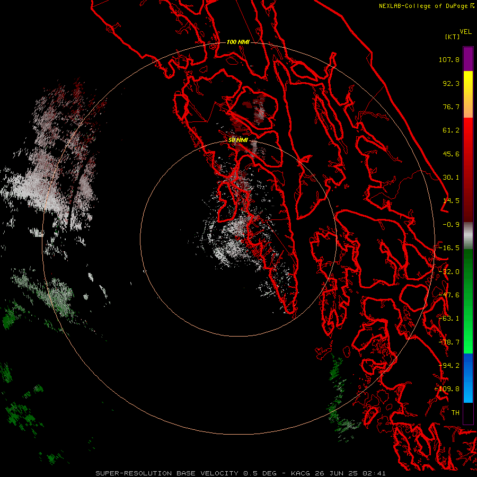
Task: Pick the blue segment of the color bar
Action: point(468,378)
